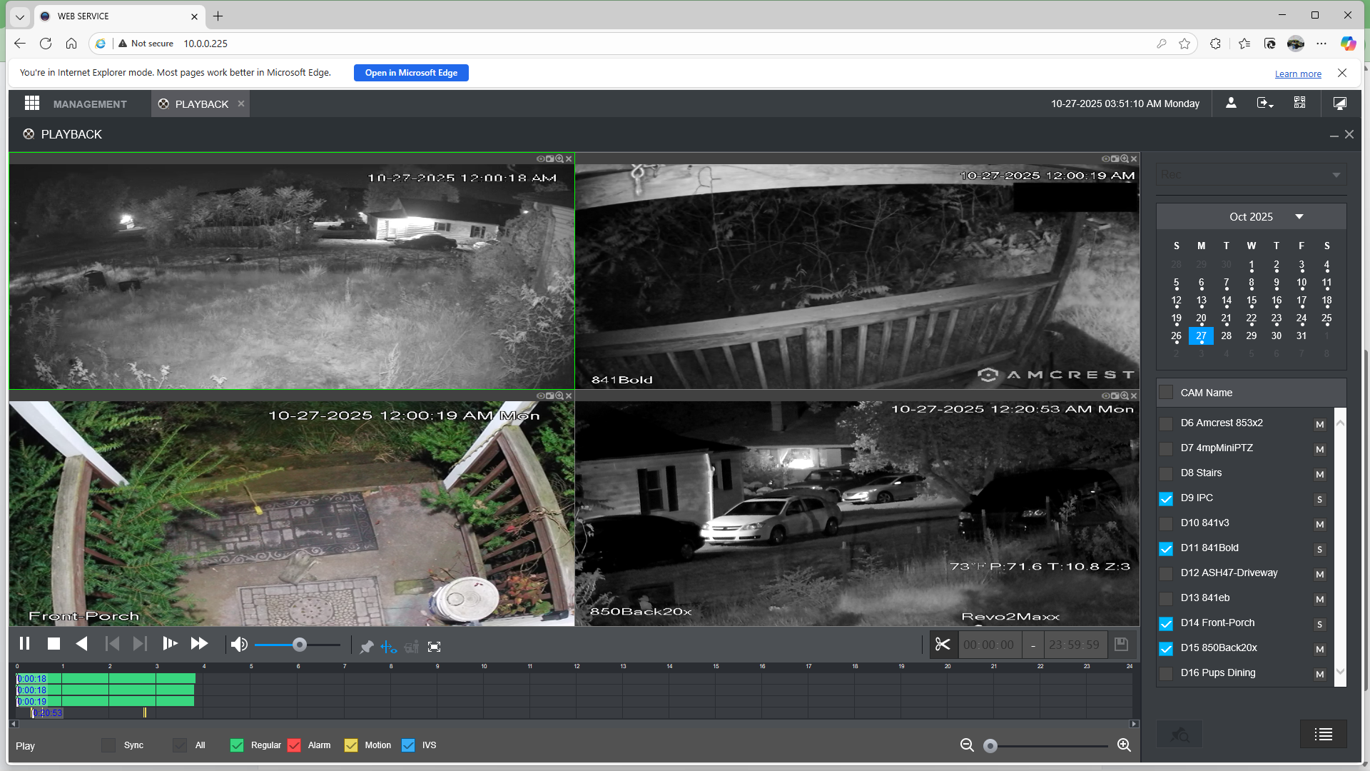Jump to the previous frame
1370x771 pixels.
tap(112, 645)
